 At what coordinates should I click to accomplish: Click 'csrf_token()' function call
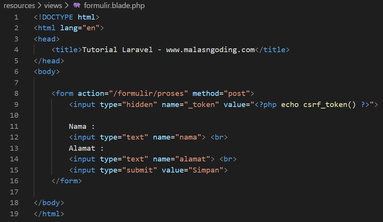(x=329, y=105)
